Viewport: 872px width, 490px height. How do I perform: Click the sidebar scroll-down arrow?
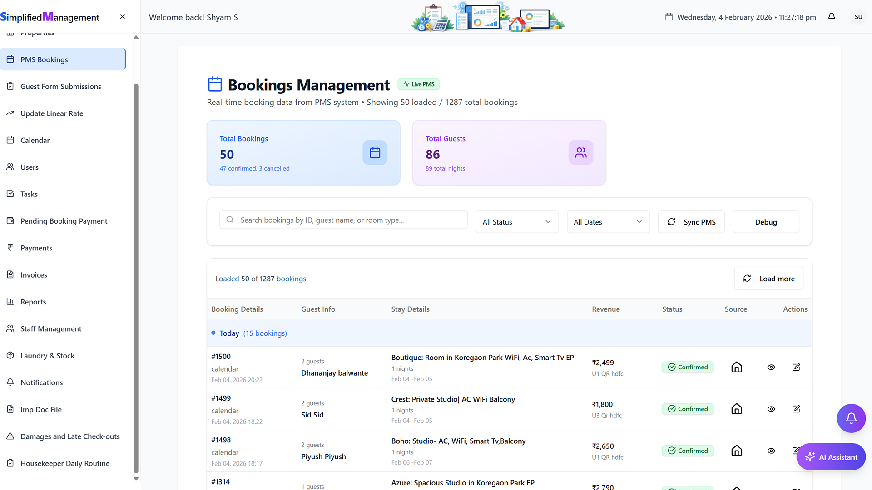(x=136, y=479)
